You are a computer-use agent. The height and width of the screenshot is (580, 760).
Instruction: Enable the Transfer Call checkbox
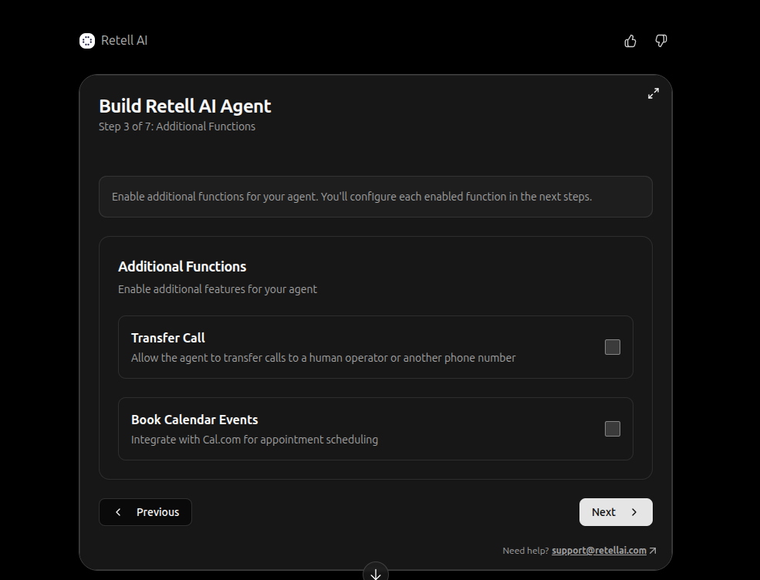coord(612,347)
